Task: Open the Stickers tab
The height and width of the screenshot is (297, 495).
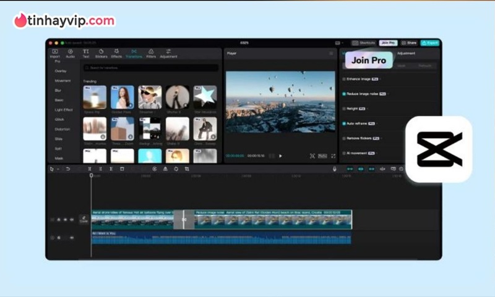Action: [101, 54]
